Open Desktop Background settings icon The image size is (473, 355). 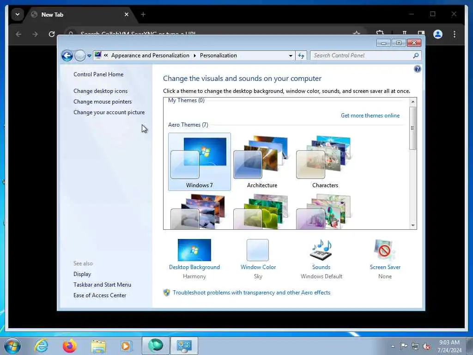coord(194,250)
